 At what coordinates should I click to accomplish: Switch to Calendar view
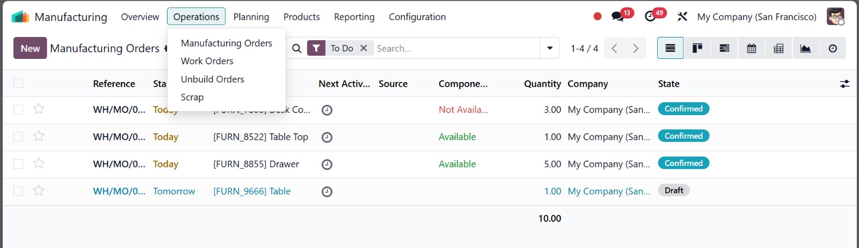pos(752,48)
